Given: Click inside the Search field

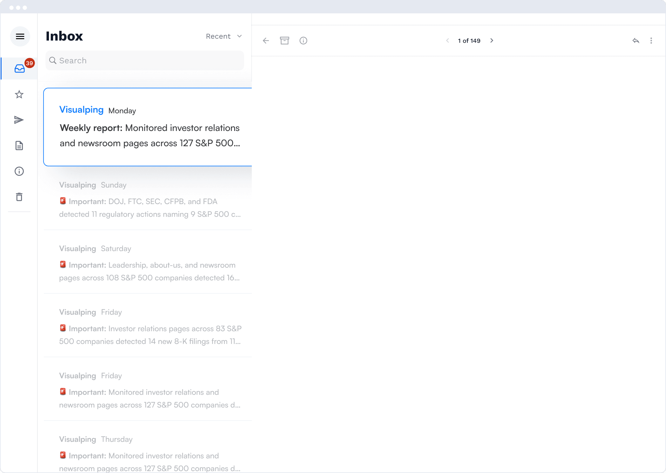Looking at the screenshot, I should pyautogui.click(x=145, y=60).
